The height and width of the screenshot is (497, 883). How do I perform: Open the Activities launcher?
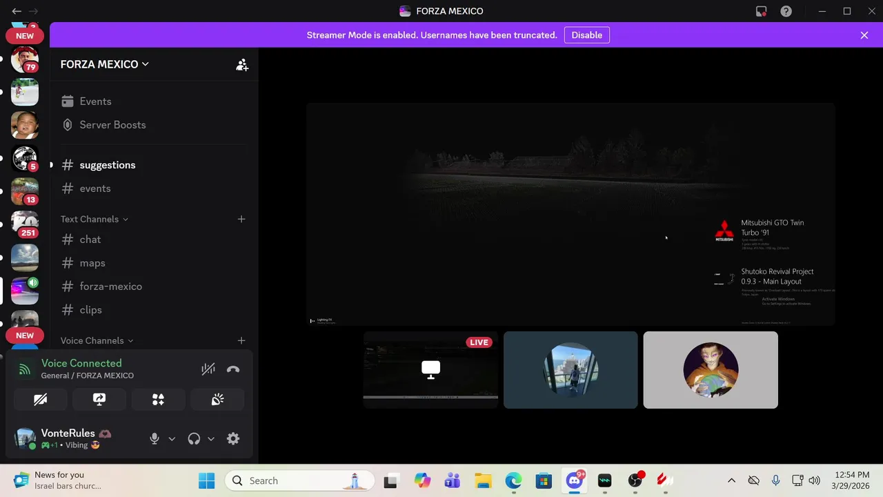158,400
